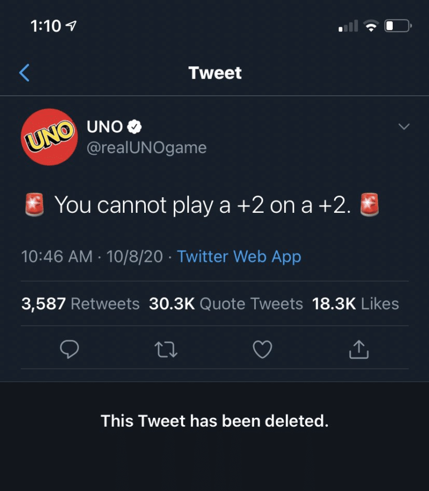Open the Twitter Web App source link
The height and width of the screenshot is (491, 429).
pyautogui.click(x=239, y=256)
